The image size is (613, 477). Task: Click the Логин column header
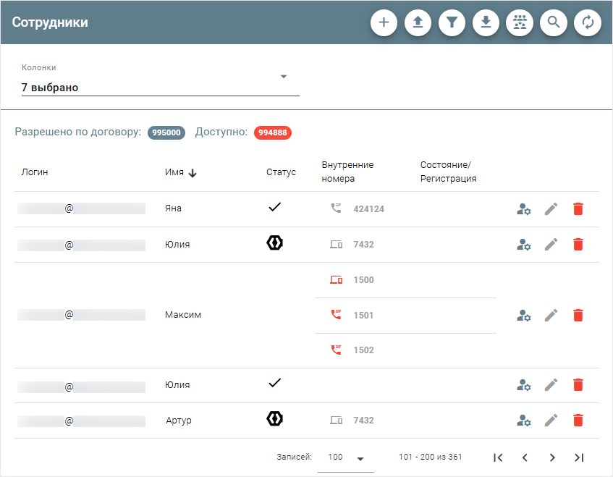point(35,172)
